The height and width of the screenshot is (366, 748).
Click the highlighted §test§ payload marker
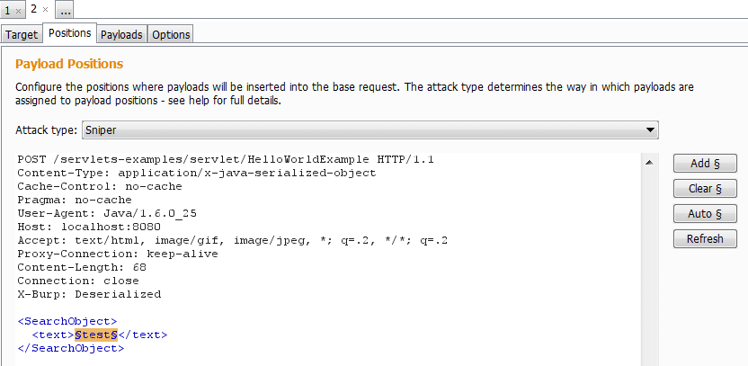pos(96,335)
